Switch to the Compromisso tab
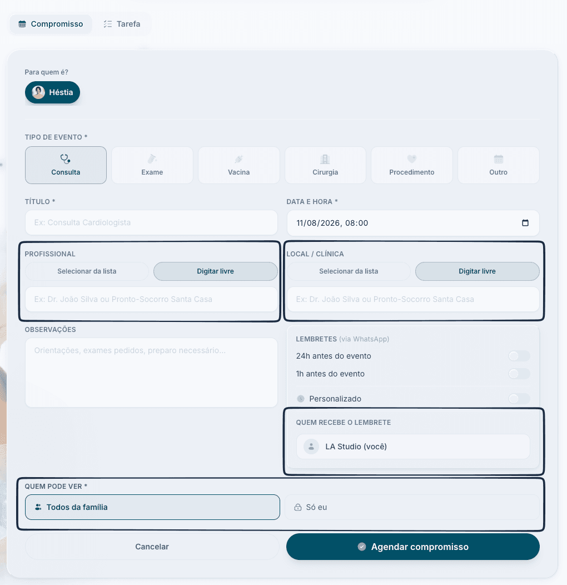Viewport: 567px width, 585px height. point(51,24)
